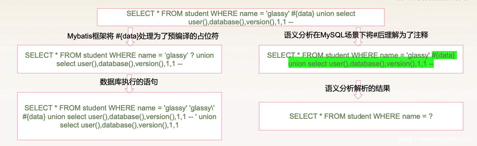This screenshot has height=146, width=477.
Task: Select the 'WHERE name = ?' result box
Action: coord(361,116)
